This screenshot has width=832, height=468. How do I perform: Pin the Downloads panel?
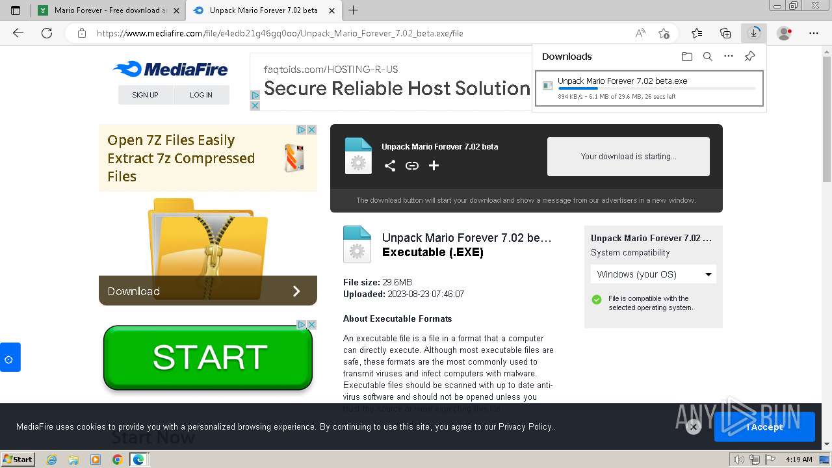pos(749,57)
